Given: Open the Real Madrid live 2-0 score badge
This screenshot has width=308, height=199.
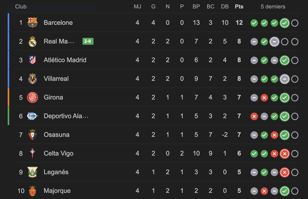Looking at the screenshot, I should click(88, 41).
